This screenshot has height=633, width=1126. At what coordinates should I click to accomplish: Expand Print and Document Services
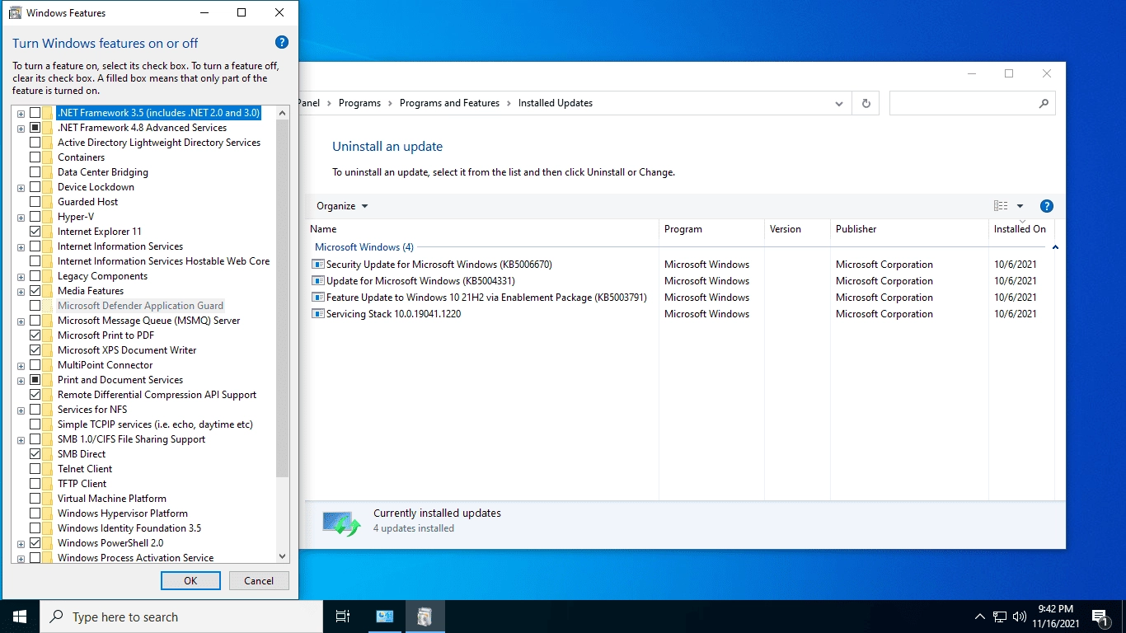click(x=21, y=380)
